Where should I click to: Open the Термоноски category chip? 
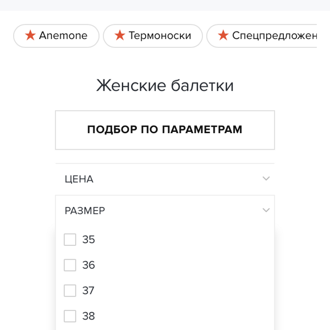pos(153,36)
